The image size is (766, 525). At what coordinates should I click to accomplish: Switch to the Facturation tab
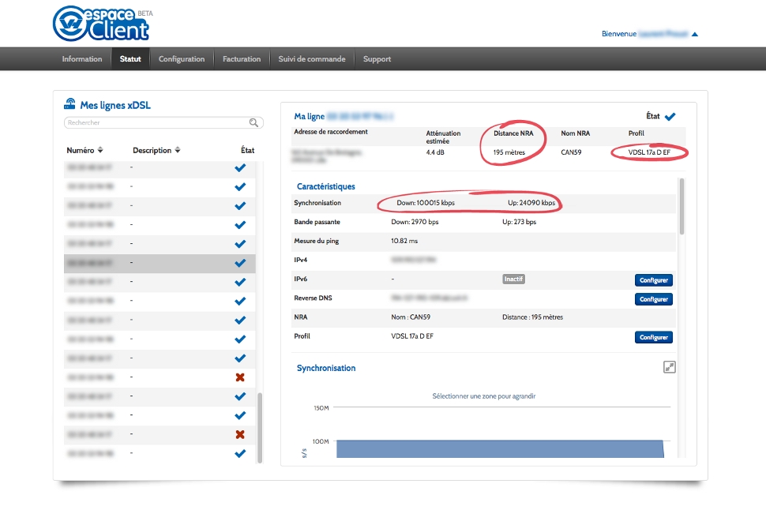(x=242, y=59)
